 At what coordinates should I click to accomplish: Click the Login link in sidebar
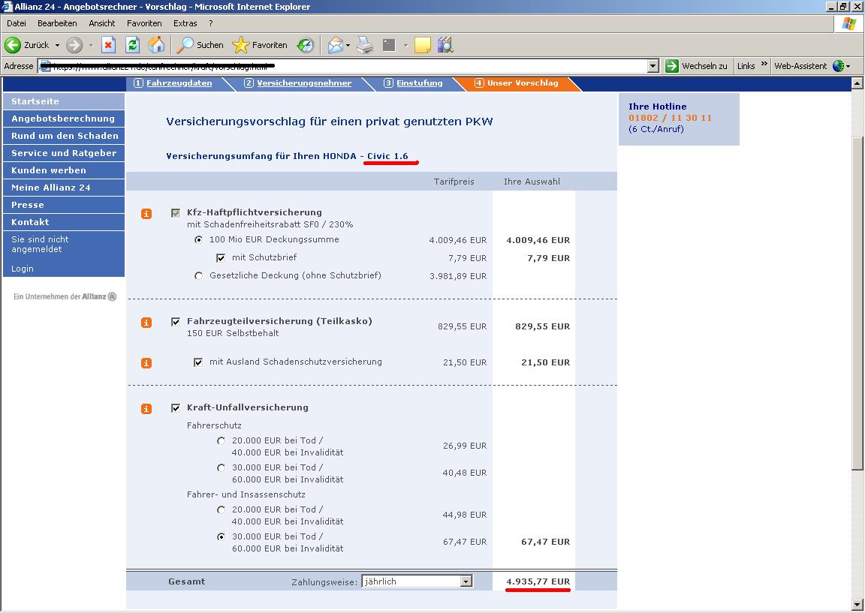pos(23,269)
